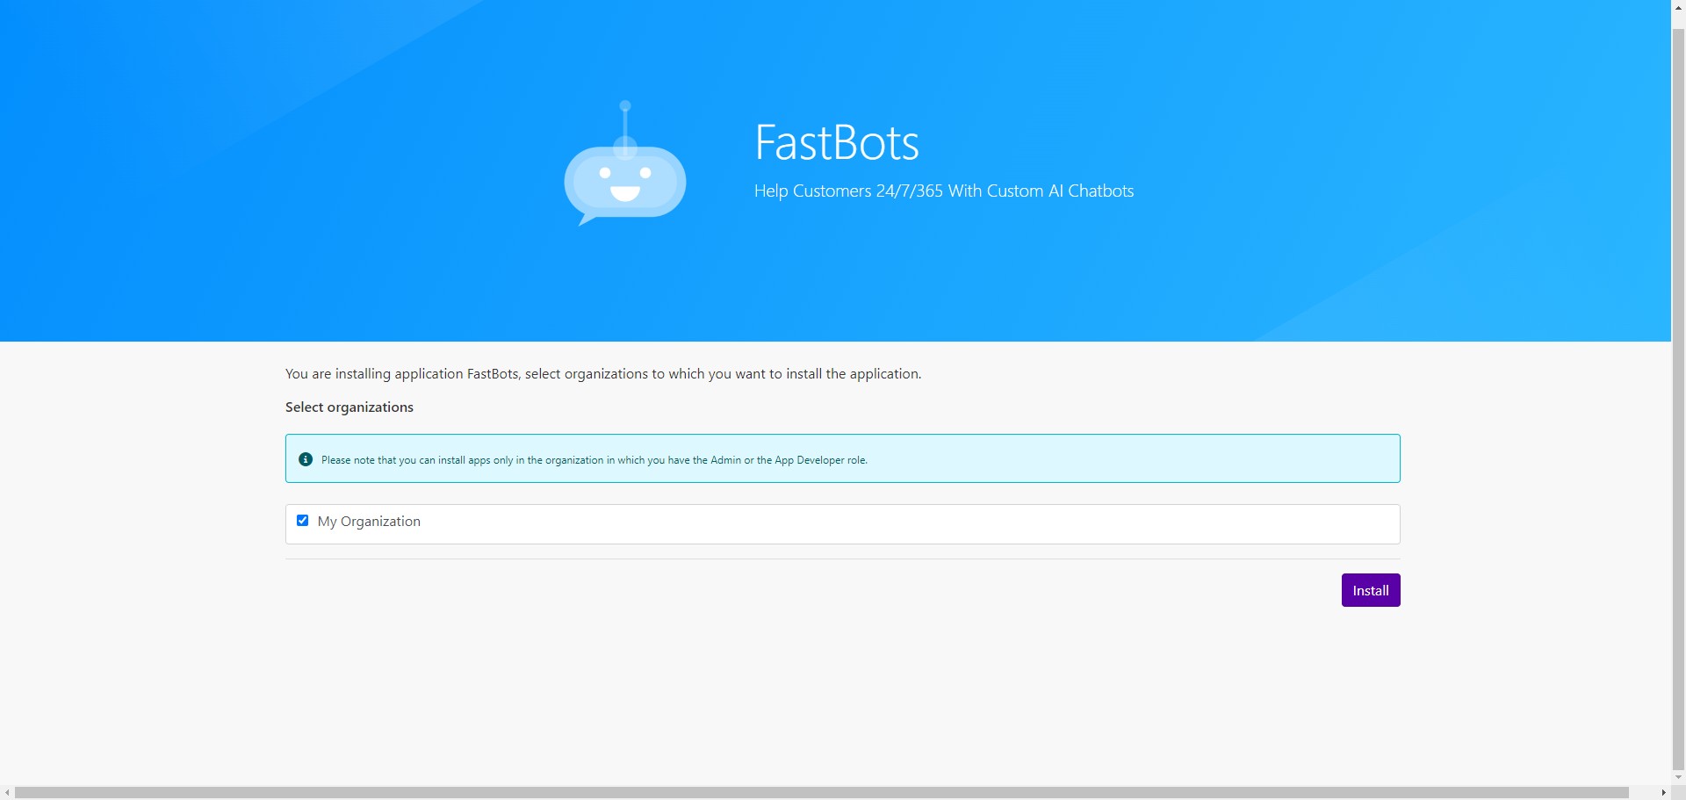Screen dimensions: 1686x800
Task: Click the Select organizations heading
Action: click(x=349, y=407)
